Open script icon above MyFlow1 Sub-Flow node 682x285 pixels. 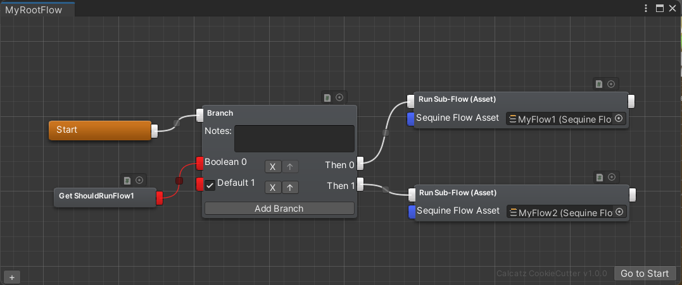599,84
